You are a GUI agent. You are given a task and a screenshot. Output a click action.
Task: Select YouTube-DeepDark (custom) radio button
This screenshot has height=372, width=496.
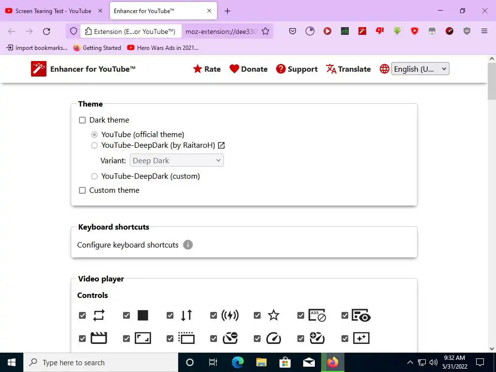coord(94,176)
